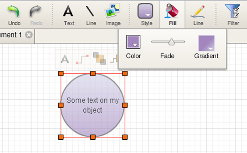Click the Fade slider handle

pos(171,42)
